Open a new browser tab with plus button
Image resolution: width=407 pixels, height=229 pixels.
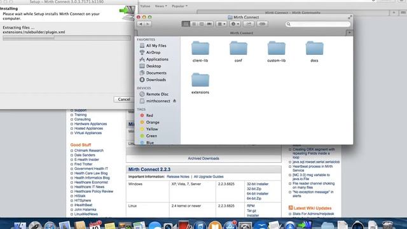click(394, 13)
